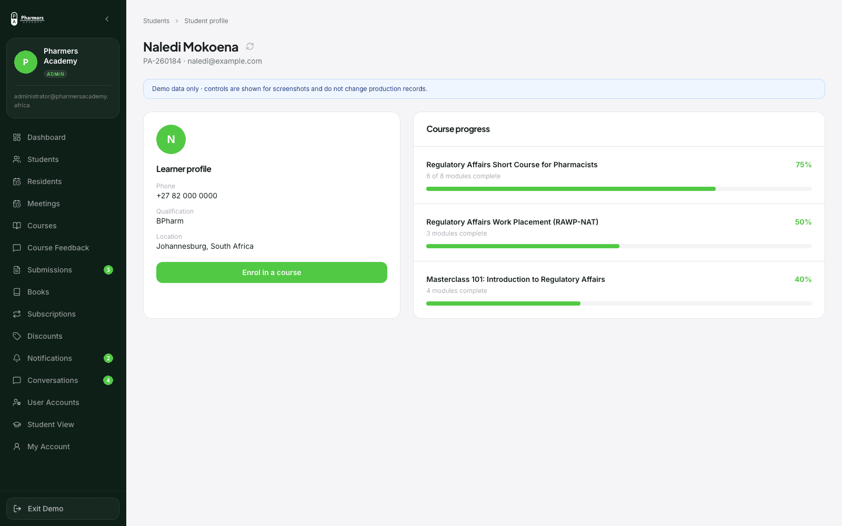Go to Dashboard menu item

coord(63,137)
